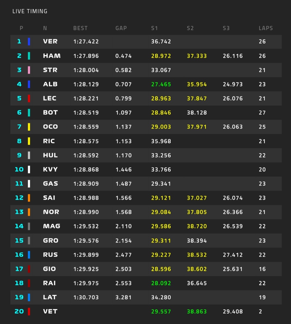Screen dimensions: 291x324
Task: Click green sector 1 time 28.092
Action: click(161, 283)
